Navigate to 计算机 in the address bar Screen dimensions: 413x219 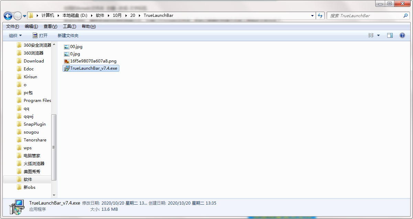pos(48,16)
